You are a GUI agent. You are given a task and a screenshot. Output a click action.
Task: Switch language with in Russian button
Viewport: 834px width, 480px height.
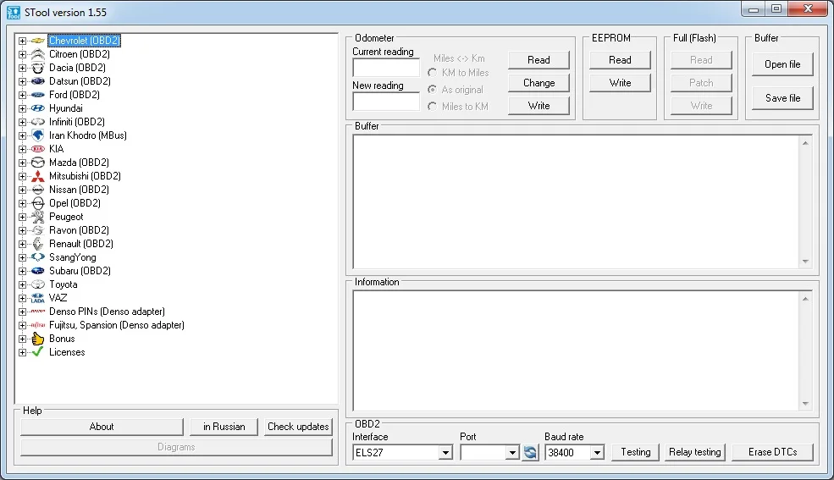(224, 427)
